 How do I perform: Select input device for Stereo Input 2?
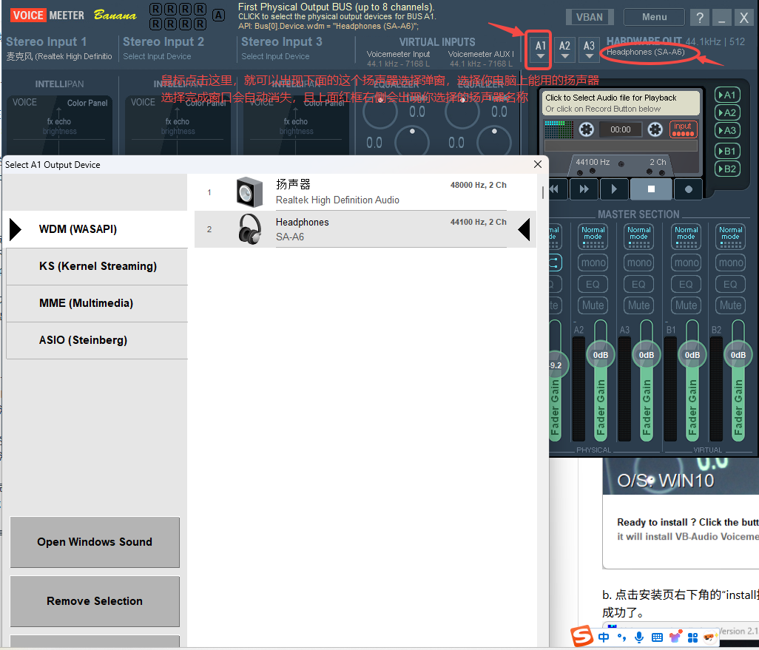click(157, 56)
